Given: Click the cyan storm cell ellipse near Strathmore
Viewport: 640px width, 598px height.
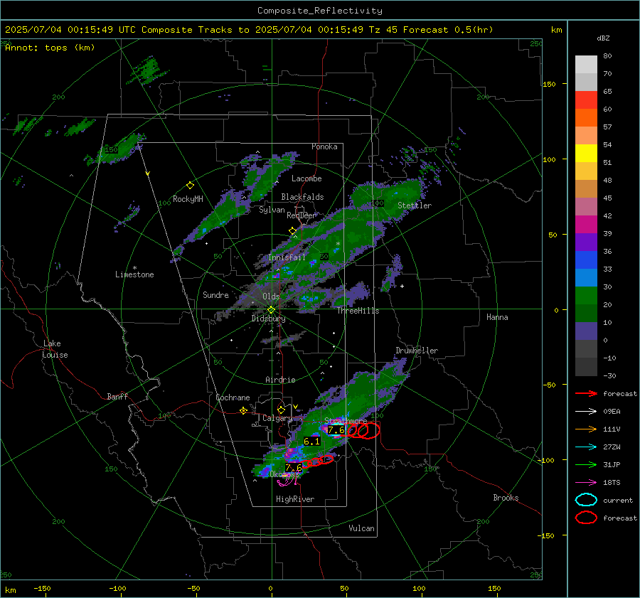Looking at the screenshot, I should tap(336, 429).
